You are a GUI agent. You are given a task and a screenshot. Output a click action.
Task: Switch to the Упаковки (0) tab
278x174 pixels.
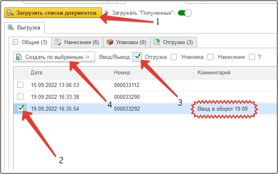click(x=127, y=42)
